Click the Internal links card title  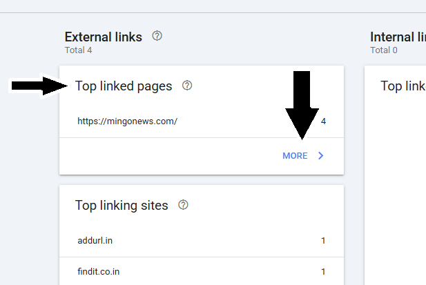(403, 86)
